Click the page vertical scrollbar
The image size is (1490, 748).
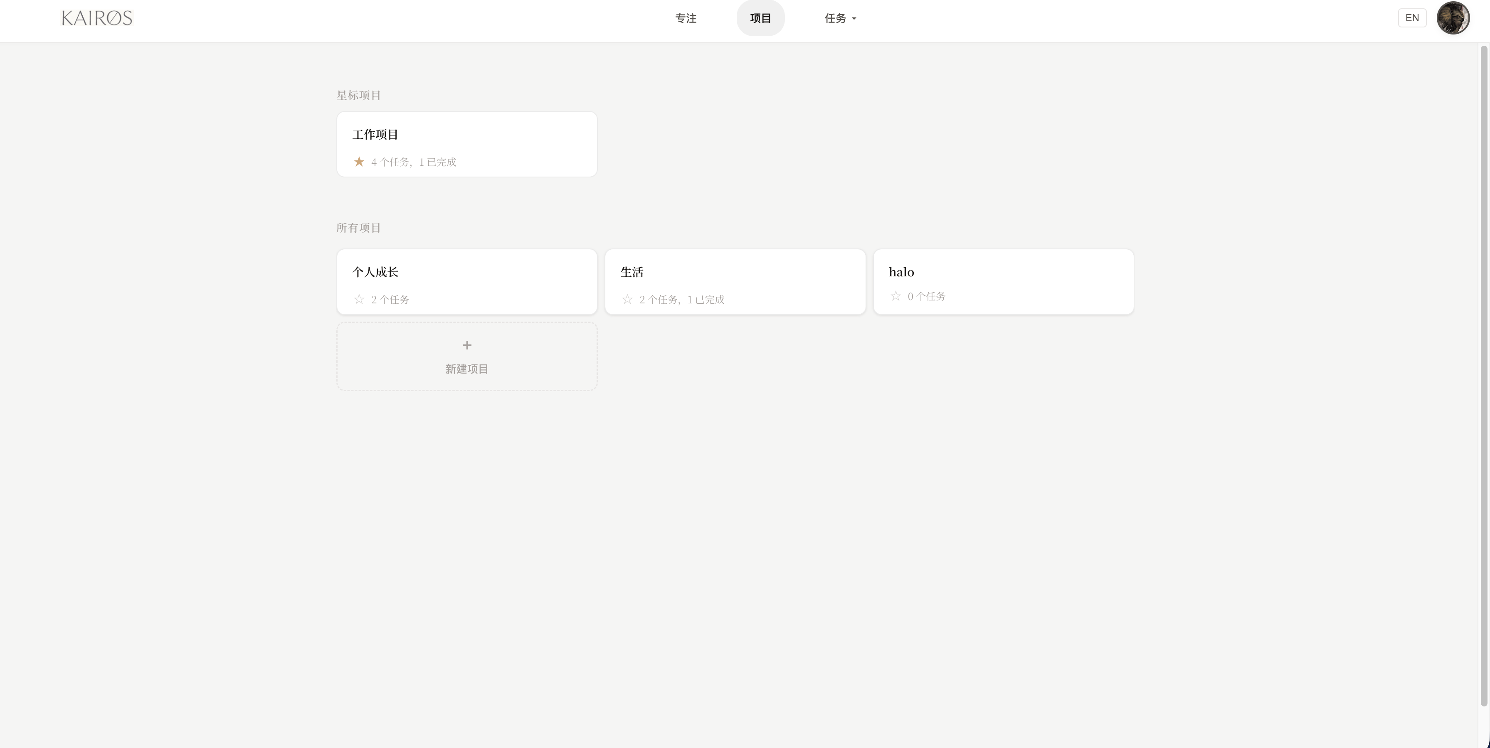(1484, 376)
